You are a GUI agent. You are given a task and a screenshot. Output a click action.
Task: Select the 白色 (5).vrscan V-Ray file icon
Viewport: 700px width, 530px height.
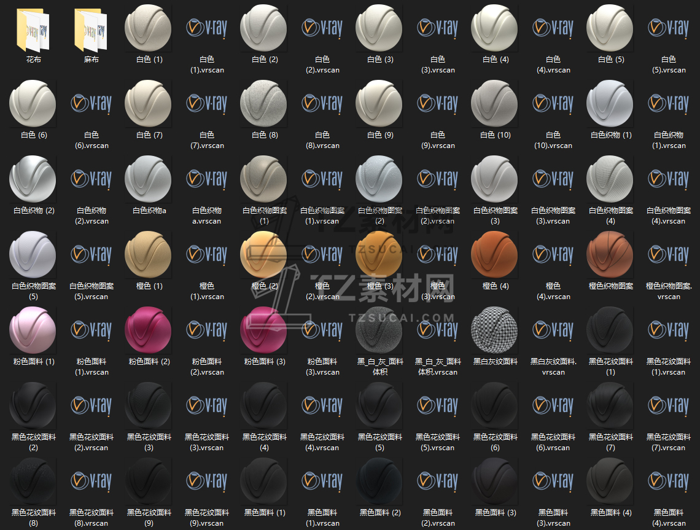[x=668, y=28]
